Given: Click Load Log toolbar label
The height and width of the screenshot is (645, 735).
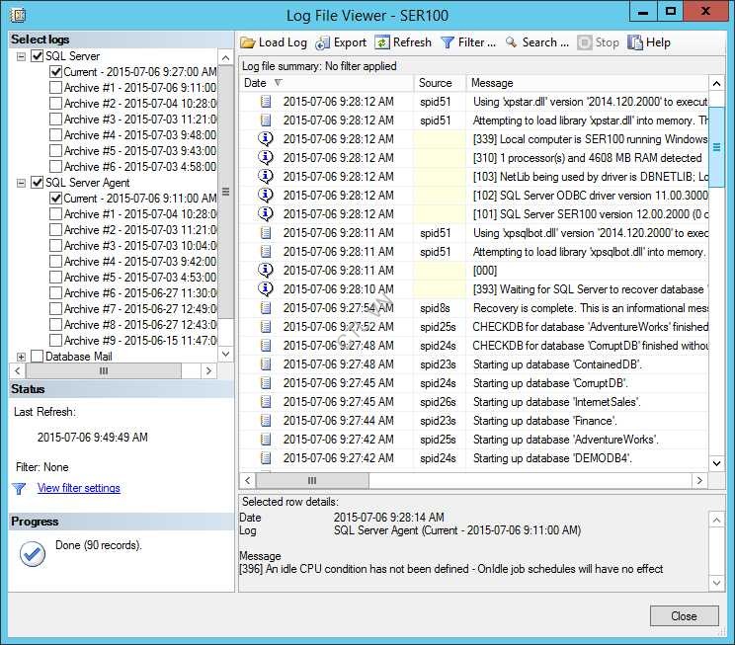Looking at the screenshot, I should pyautogui.click(x=283, y=42).
